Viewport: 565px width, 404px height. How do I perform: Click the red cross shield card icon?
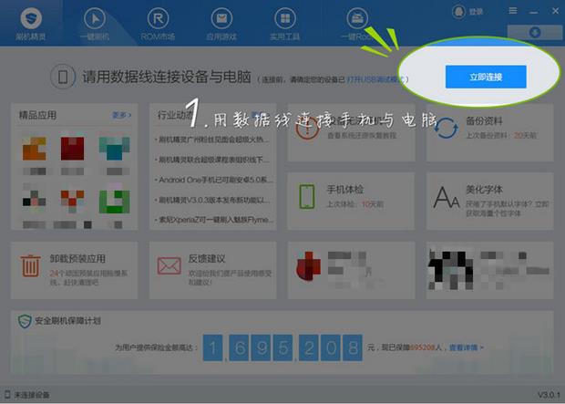(x=308, y=266)
